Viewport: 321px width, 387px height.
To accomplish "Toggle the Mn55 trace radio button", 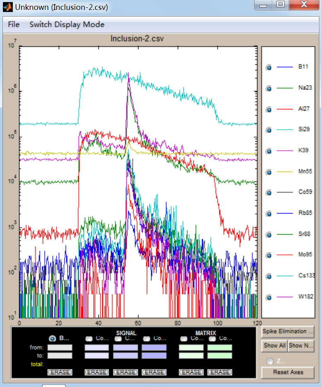I will pyautogui.click(x=269, y=172).
